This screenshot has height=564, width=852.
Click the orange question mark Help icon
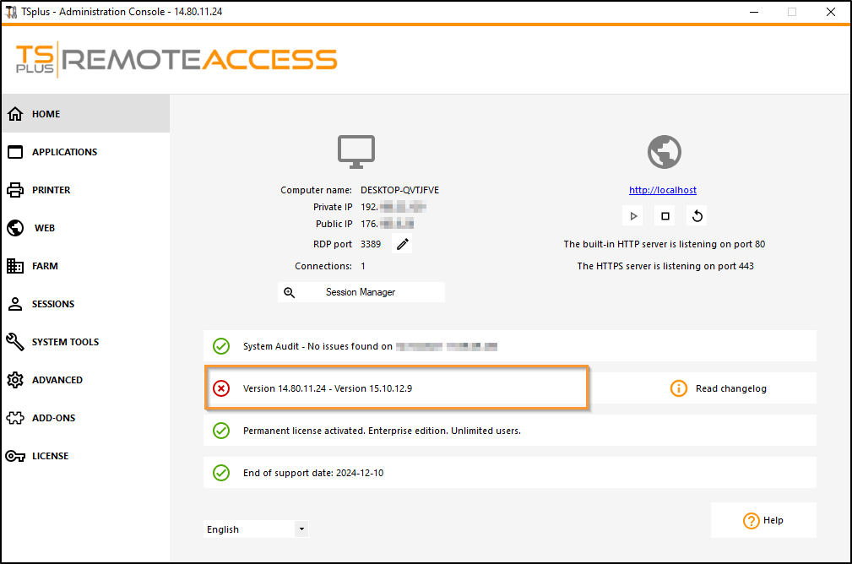pos(752,521)
